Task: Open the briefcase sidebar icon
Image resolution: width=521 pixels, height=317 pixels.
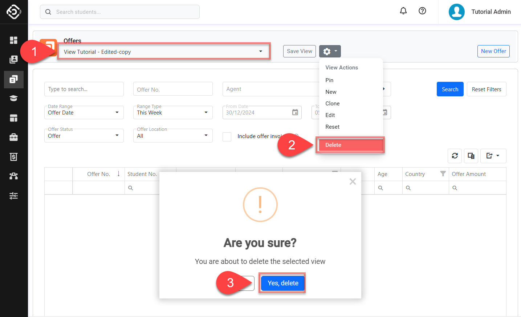Action: click(x=13, y=137)
